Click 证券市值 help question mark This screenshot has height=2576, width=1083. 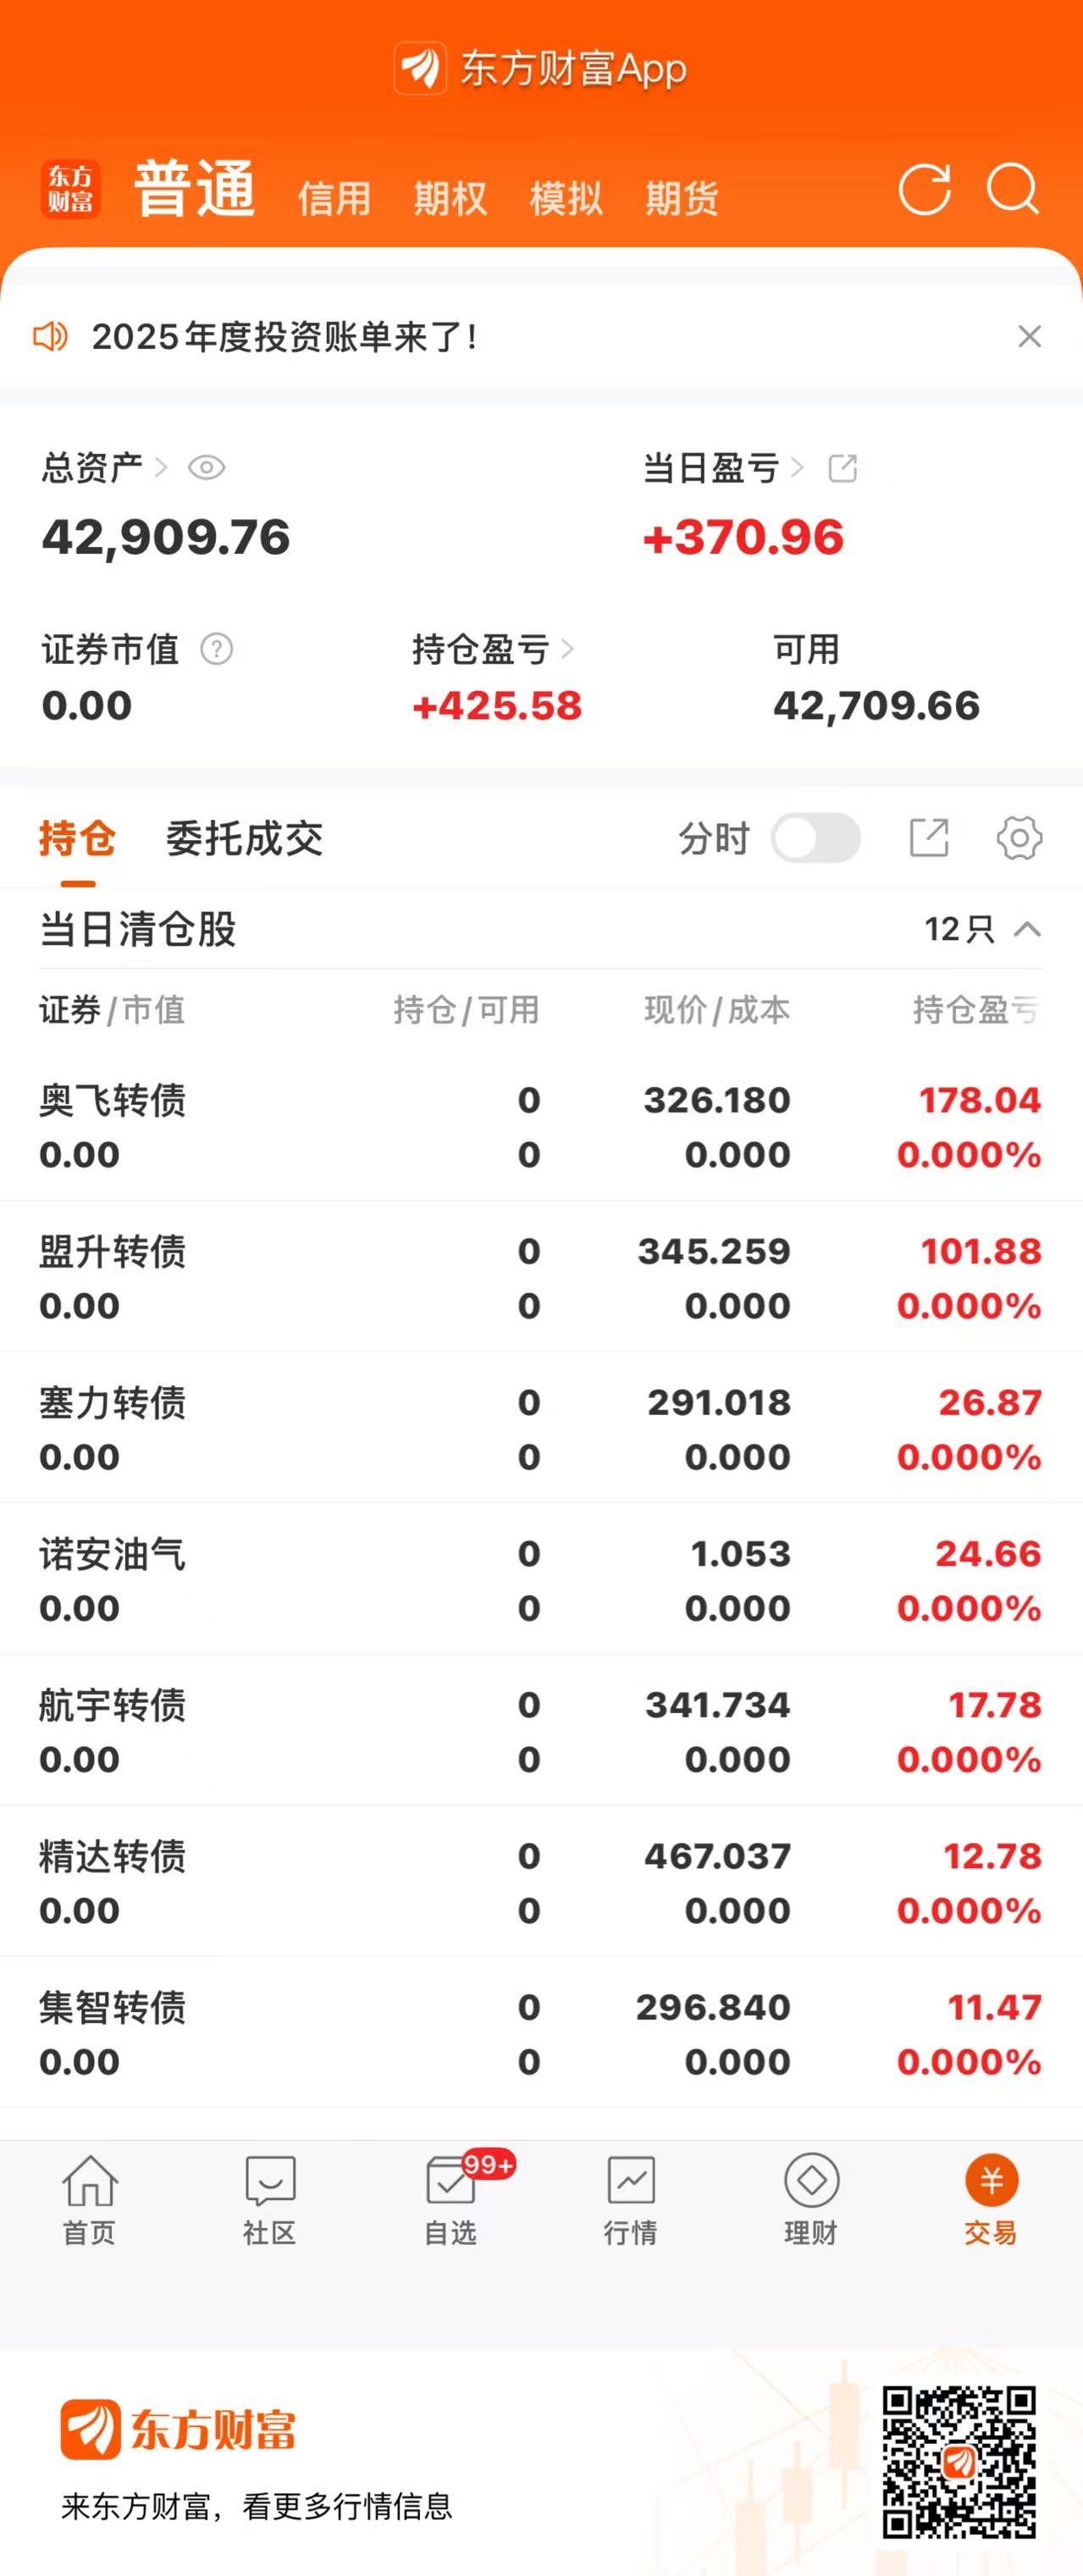(216, 650)
